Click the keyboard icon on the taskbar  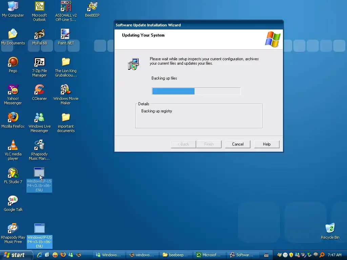(266, 255)
